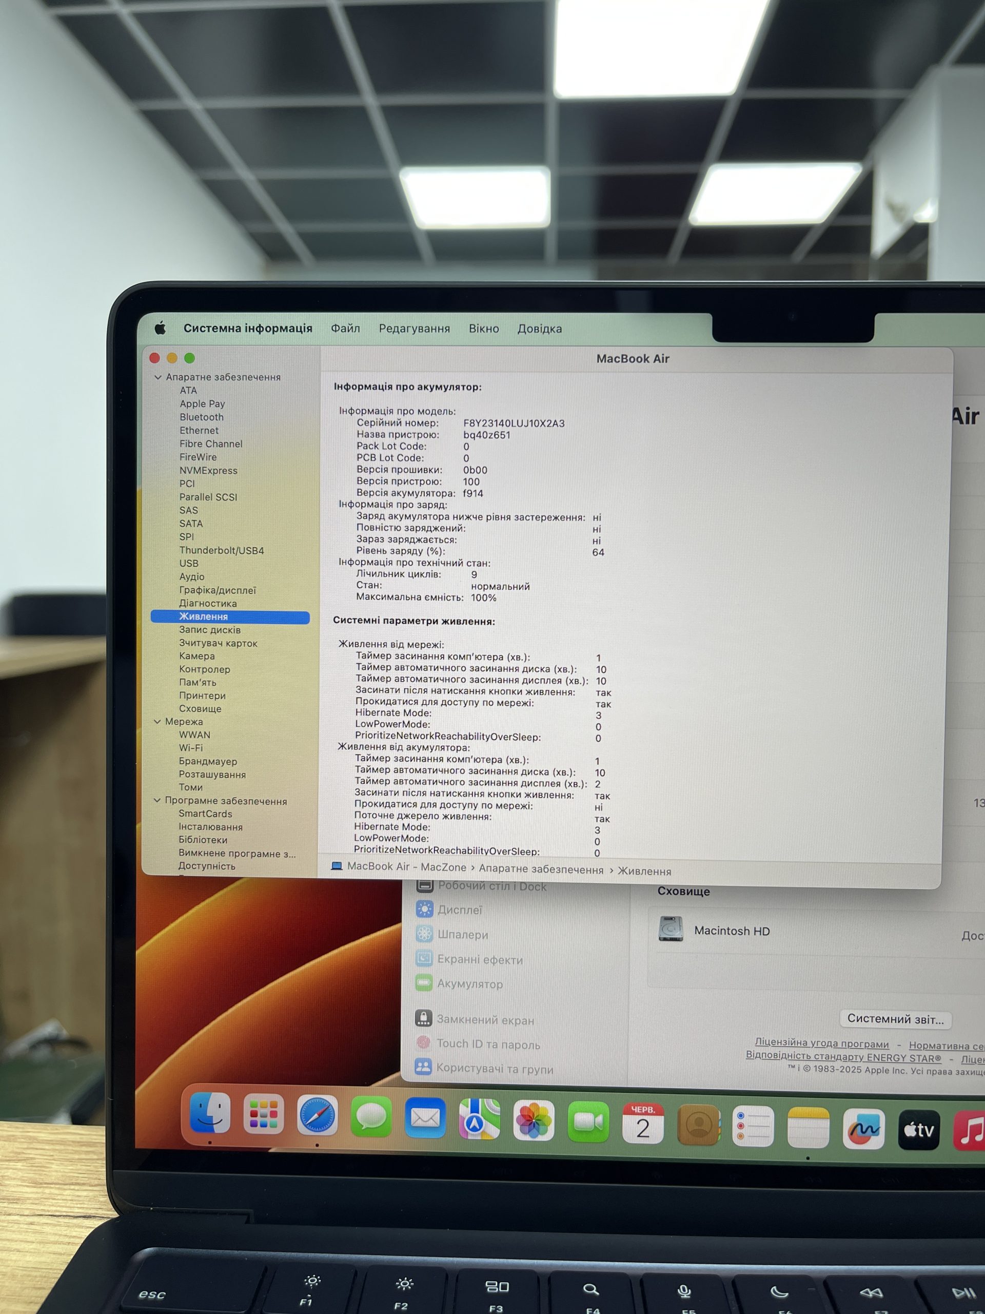Image resolution: width=985 pixels, height=1314 pixels.
Task: Click the Дисплеї settings icon
Action: (x=424, y=909)
